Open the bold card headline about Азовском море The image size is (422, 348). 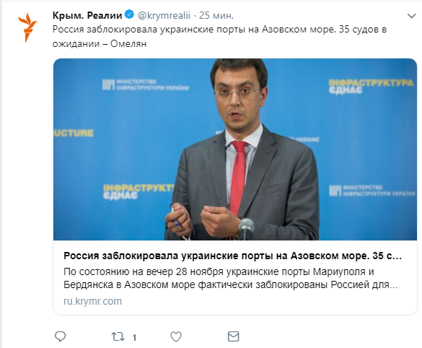(232, 256)
